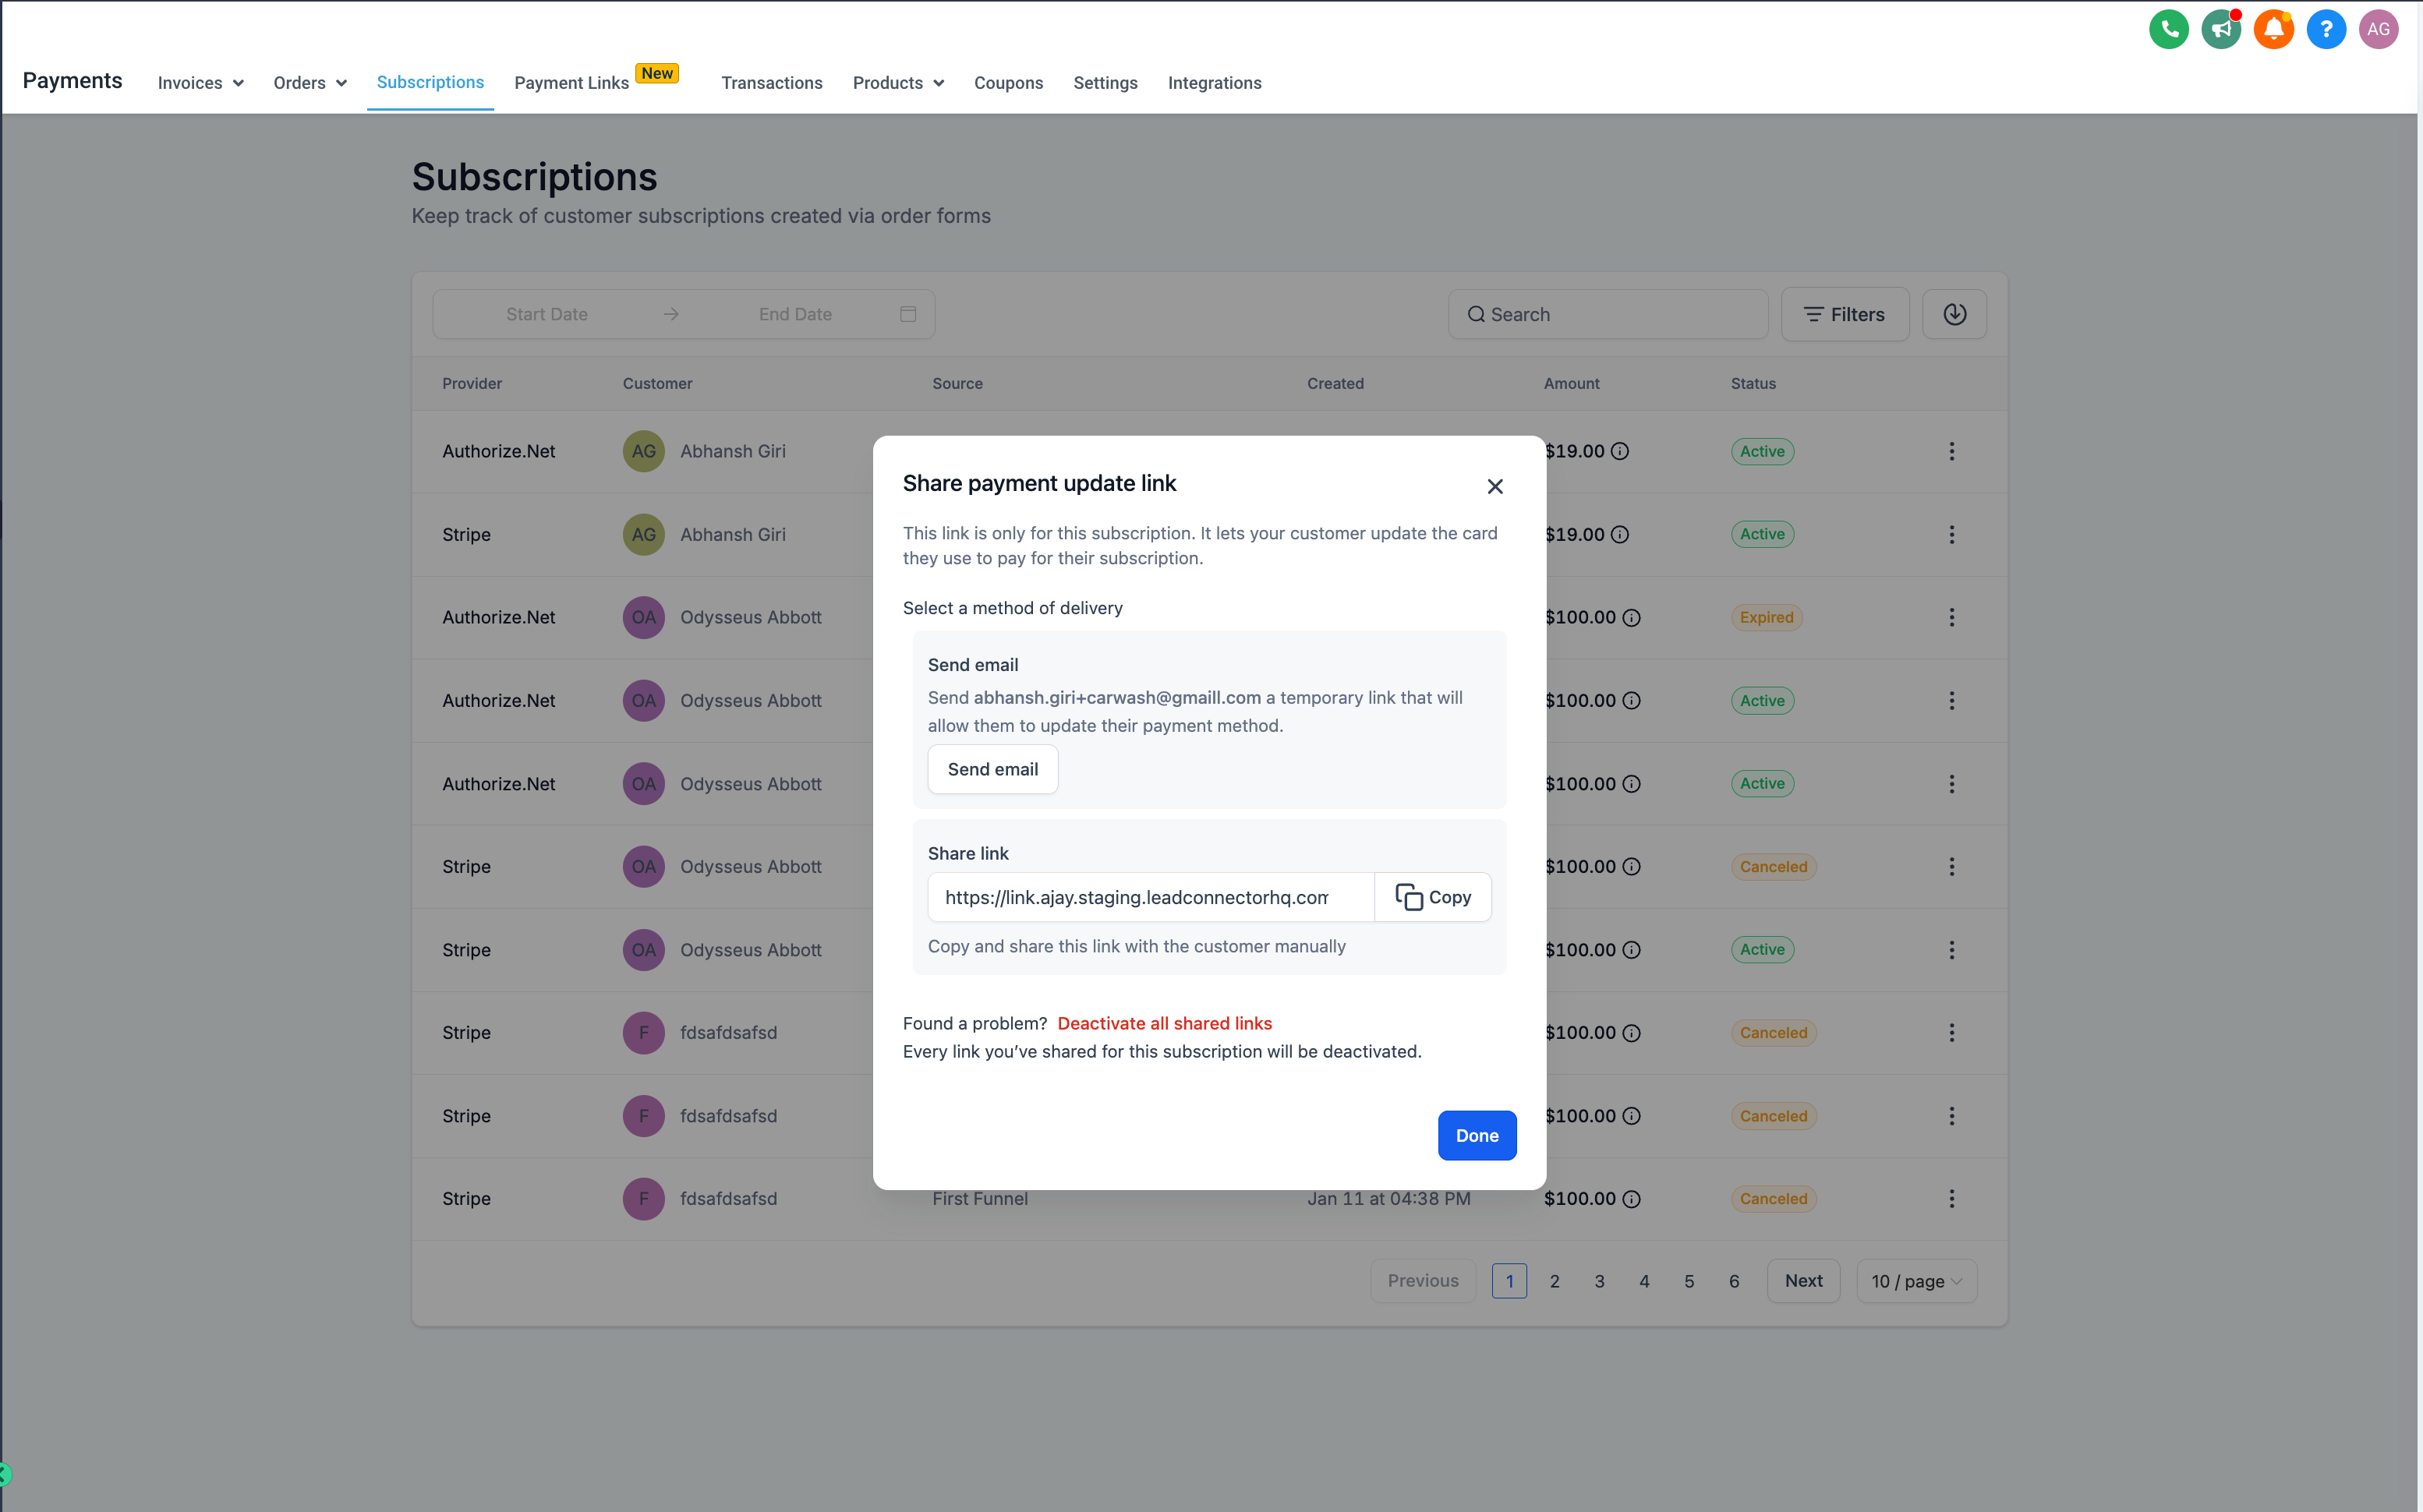Viewport: 2423px width, 1512px height.
Task: Open the AG user avatar menu
Action: (2378, 29)
